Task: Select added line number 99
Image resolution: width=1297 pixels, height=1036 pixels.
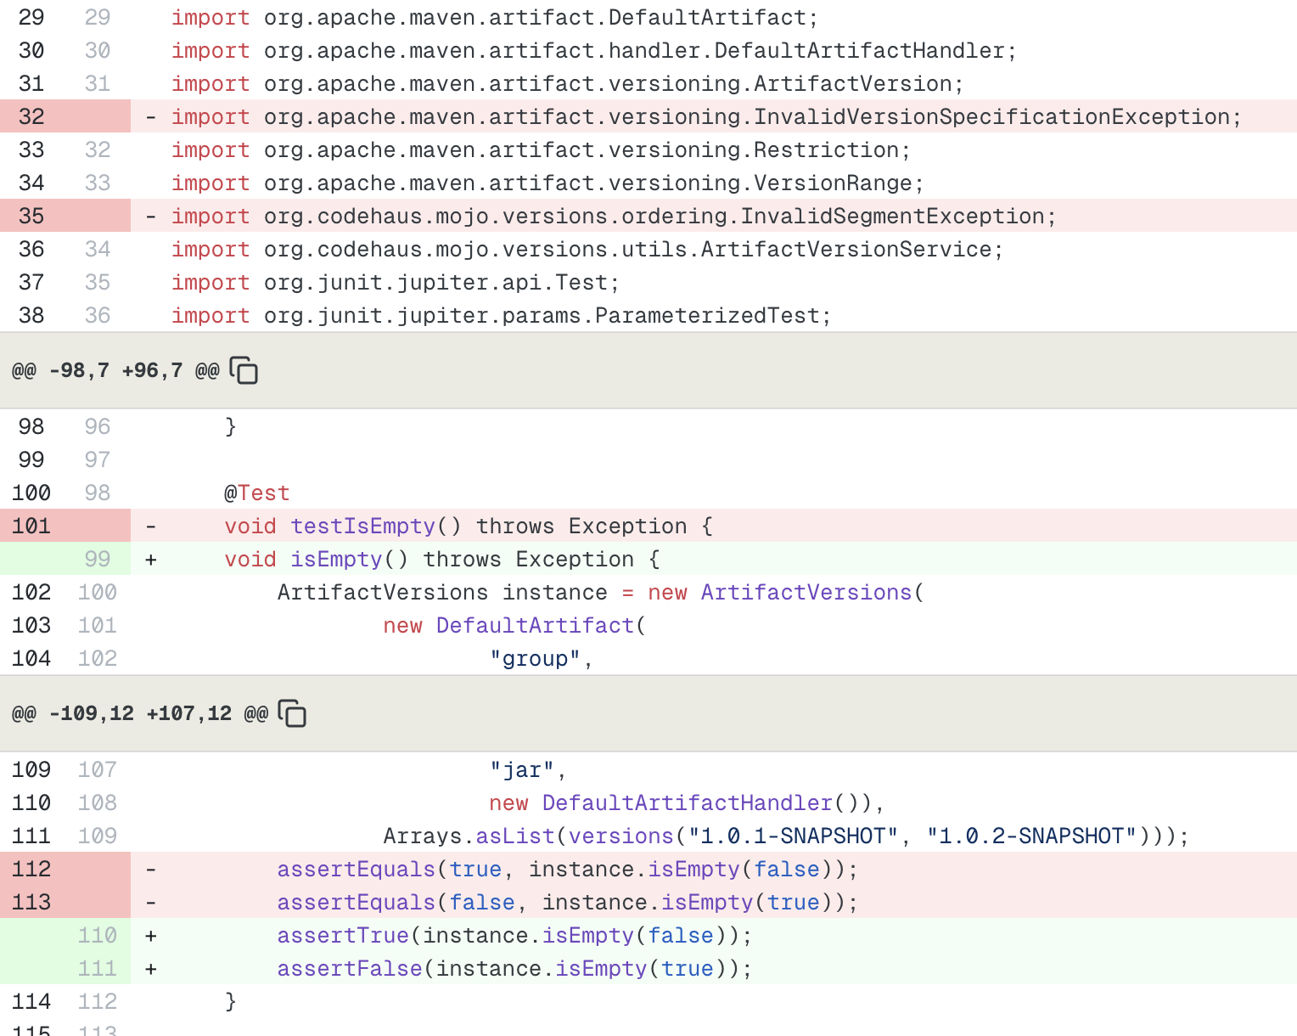Action: tap(98, 559)
